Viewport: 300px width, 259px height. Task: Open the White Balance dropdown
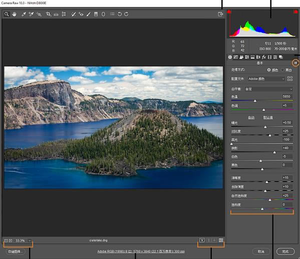[268, 89]
